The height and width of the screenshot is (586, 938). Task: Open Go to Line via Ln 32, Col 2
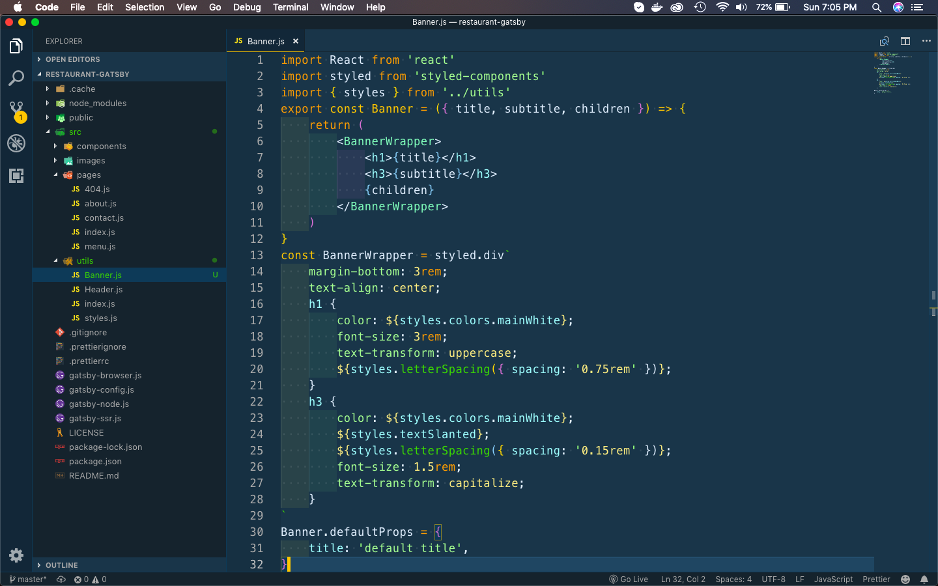683,579
